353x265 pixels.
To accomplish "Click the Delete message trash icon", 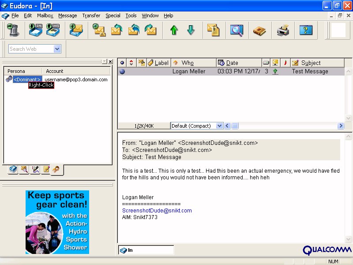I will 13,30.
